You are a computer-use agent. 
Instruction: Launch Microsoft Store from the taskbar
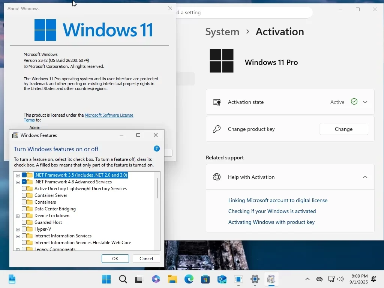[205, 279]
